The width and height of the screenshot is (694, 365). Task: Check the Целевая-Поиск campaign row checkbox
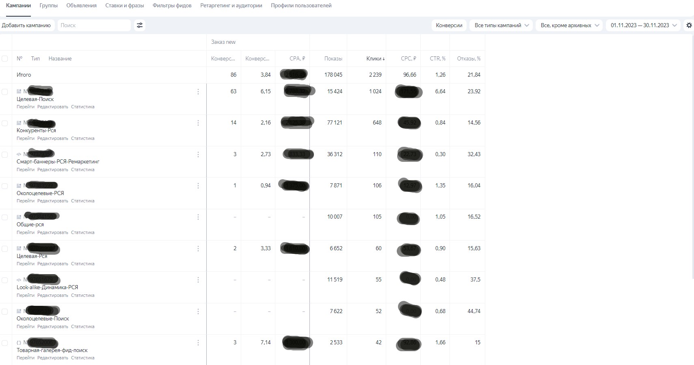click(x=5, y=92)
